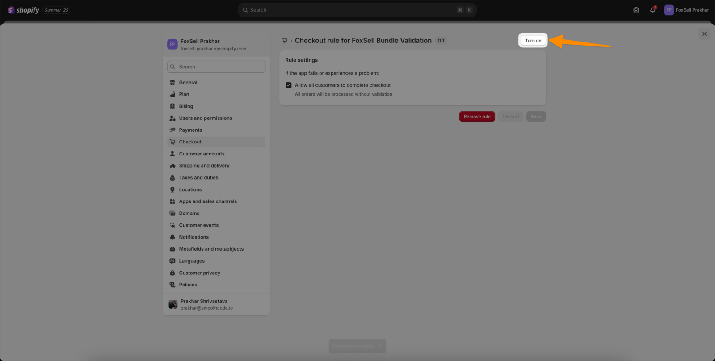This screenshot has height=361, width=715.
Task: Click the General store icon
Action: (x=172, y=82)
